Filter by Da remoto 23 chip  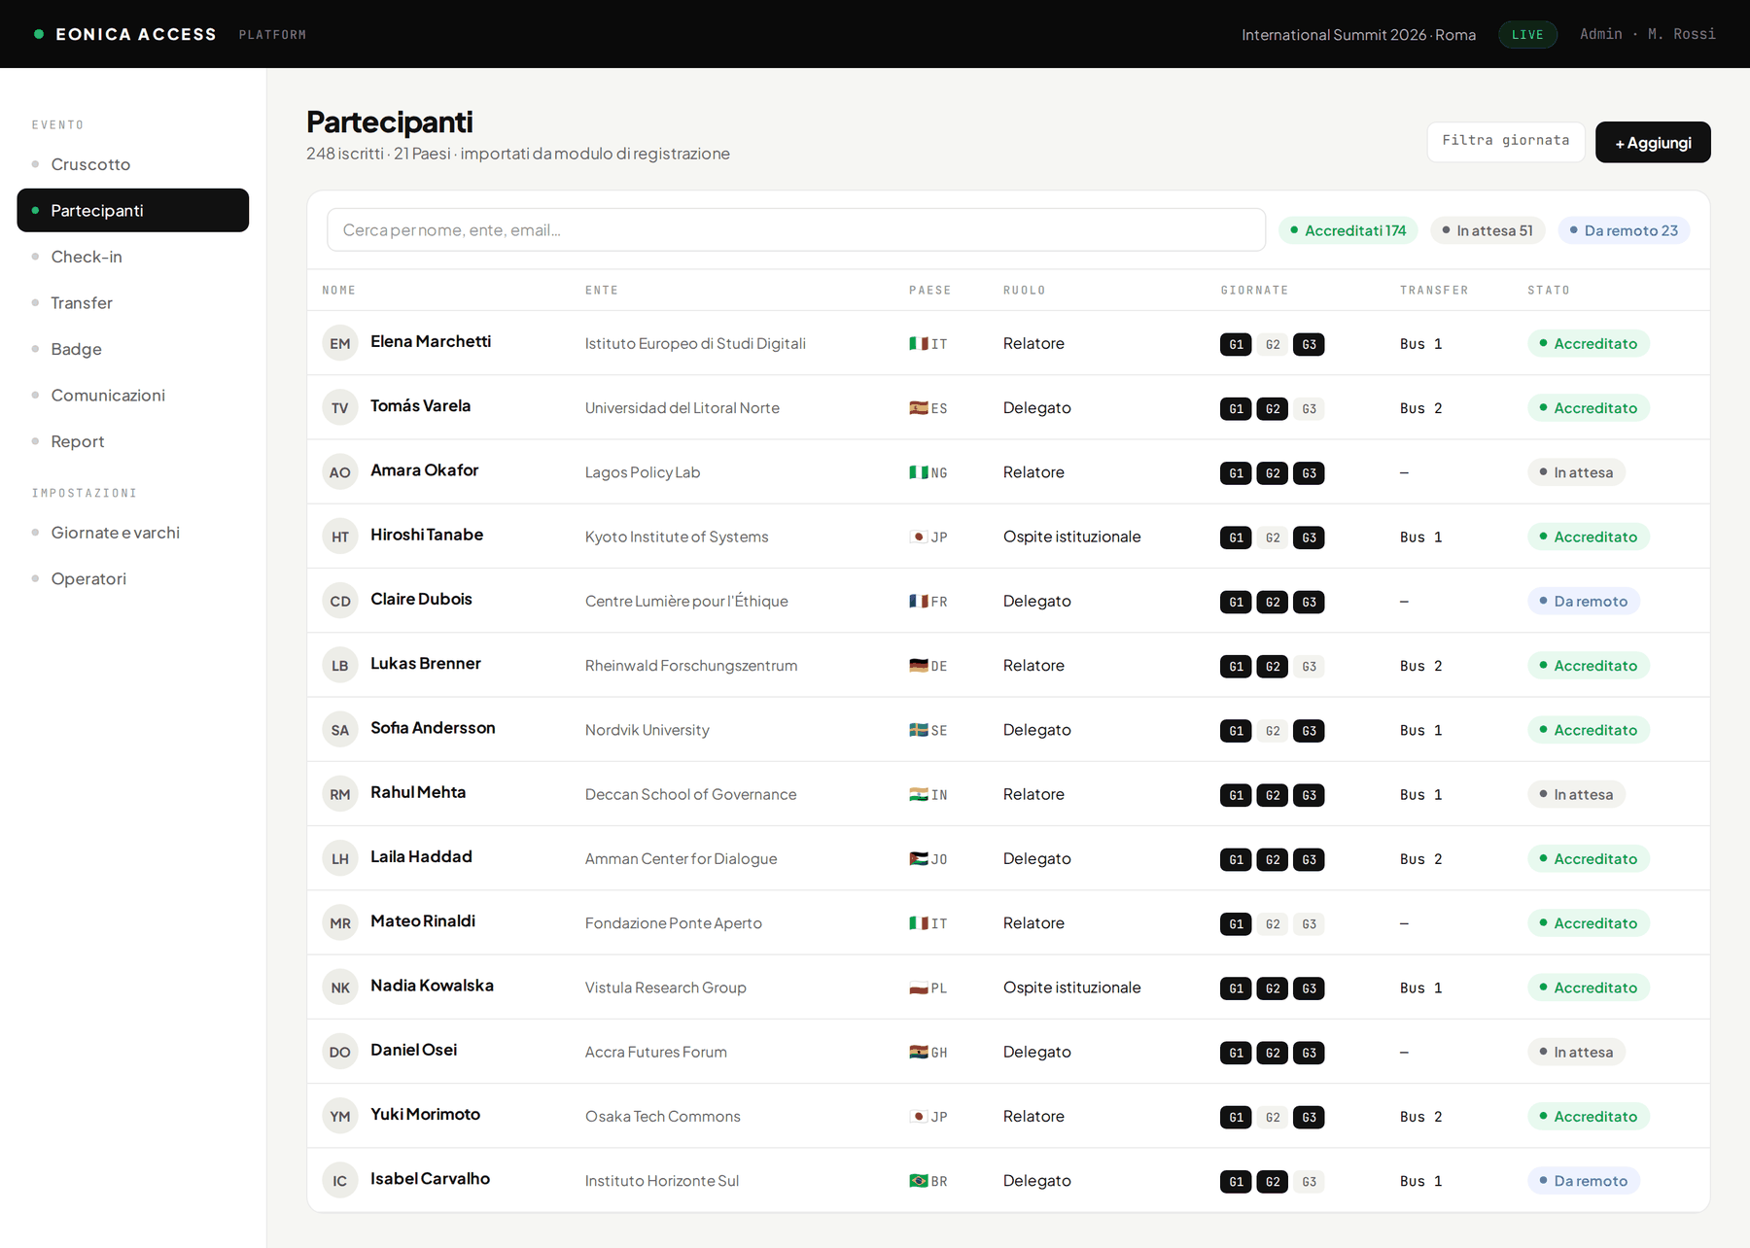click(1624, 230)
